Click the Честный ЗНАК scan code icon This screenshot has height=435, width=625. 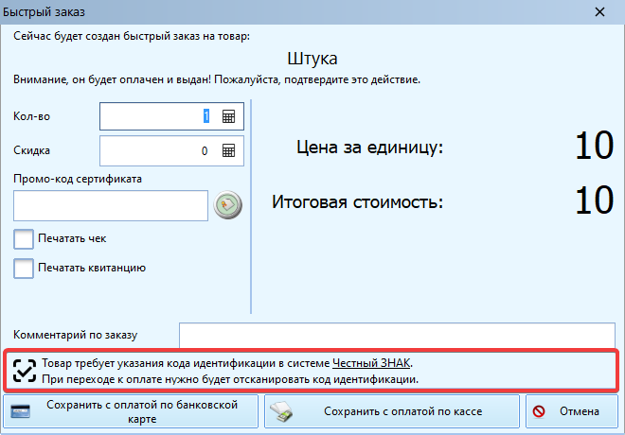[26, 370]
